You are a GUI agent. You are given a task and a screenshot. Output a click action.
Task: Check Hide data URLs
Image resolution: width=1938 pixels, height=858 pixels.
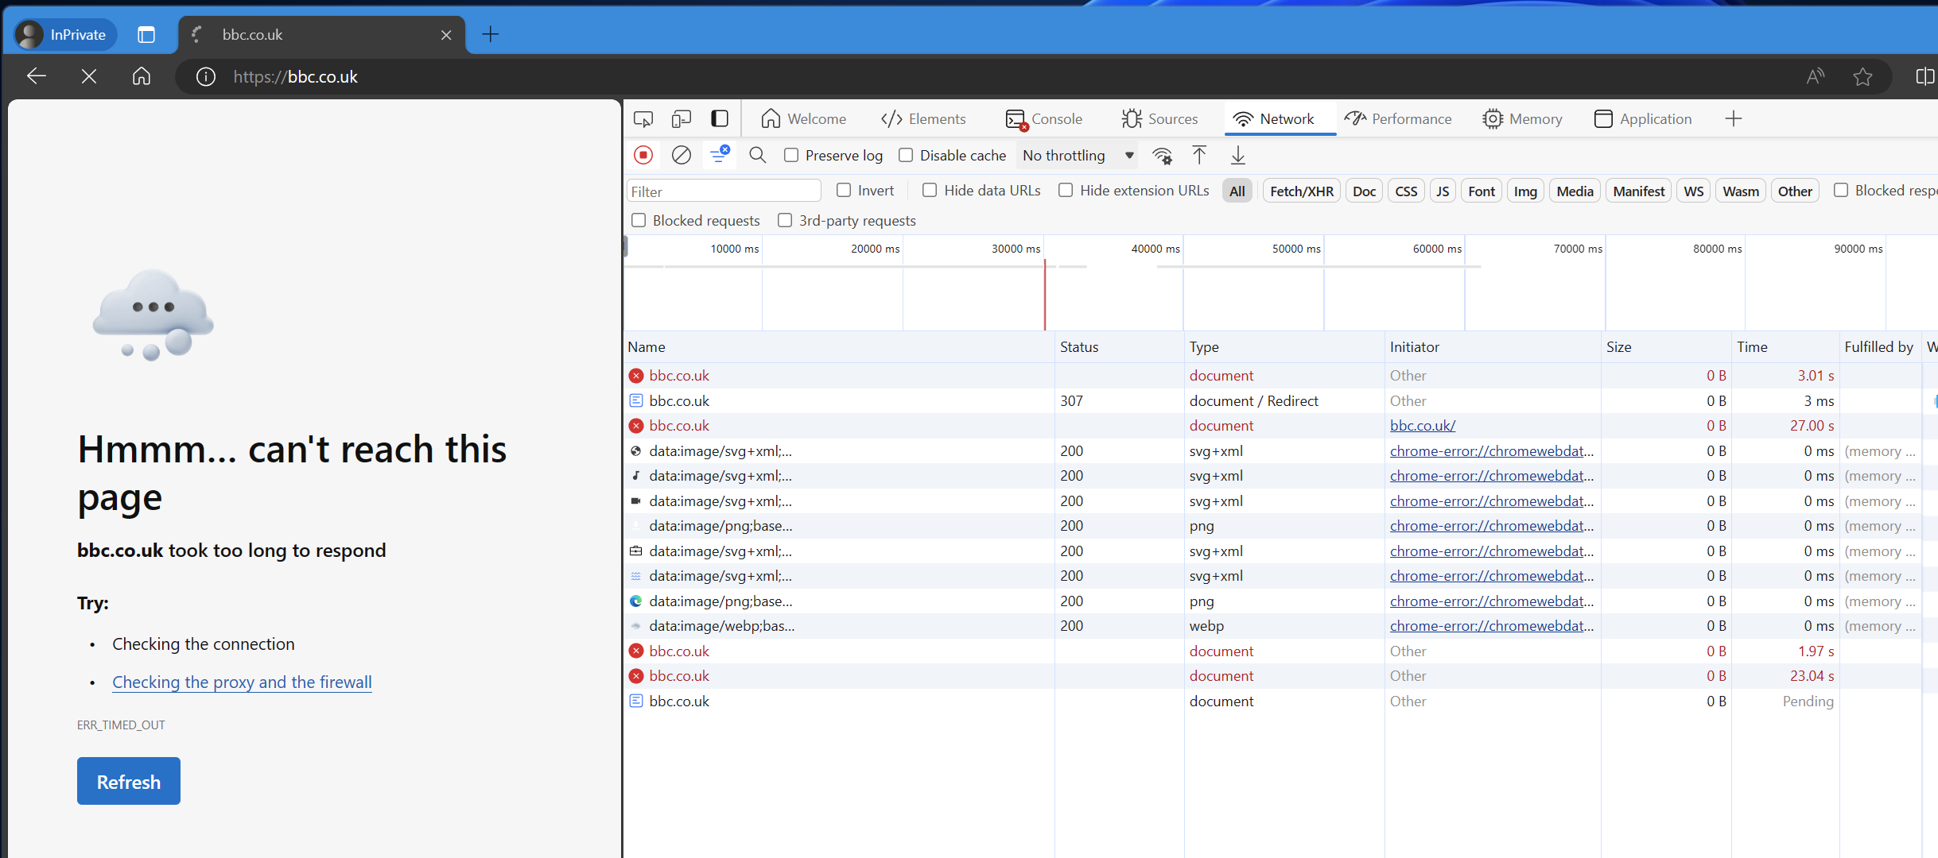click(930, 190)
